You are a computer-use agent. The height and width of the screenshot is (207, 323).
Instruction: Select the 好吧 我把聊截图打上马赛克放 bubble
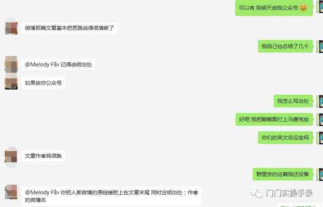(x=274, y=119)
